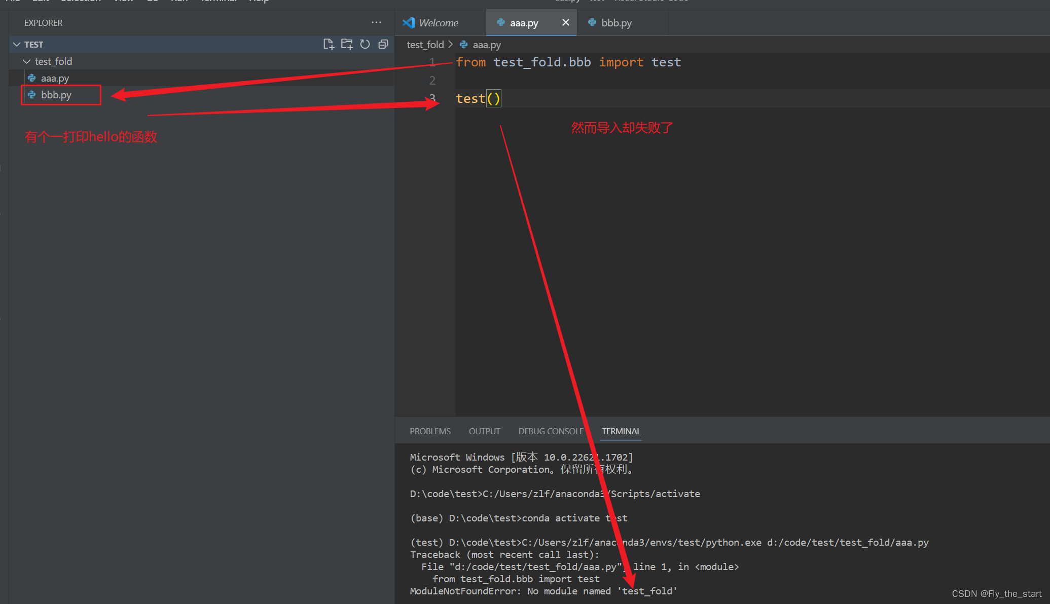Collapse the TEST root folder
The height and width of the screenshot is (604, 1050).
17,45
